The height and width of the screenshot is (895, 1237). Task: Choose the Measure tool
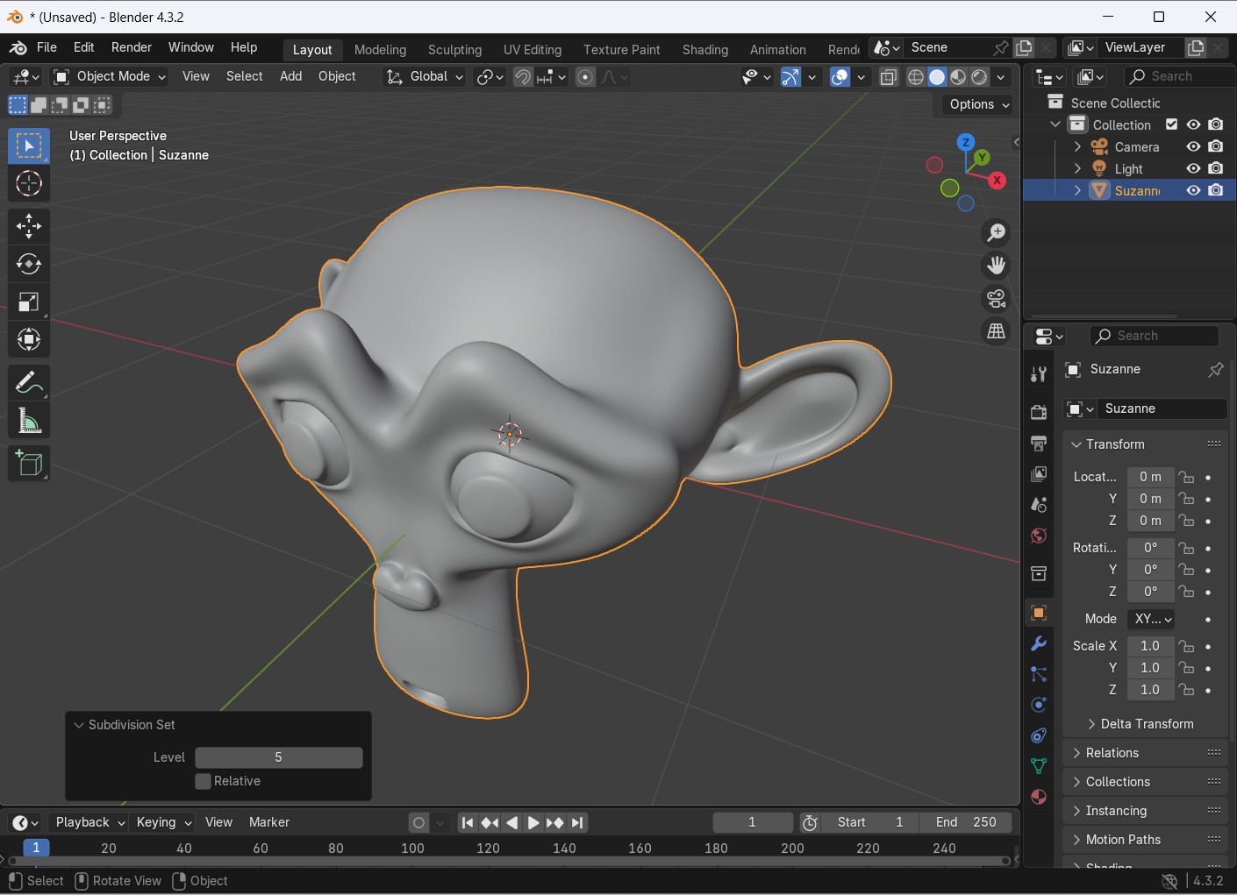[x=29, y=421]
